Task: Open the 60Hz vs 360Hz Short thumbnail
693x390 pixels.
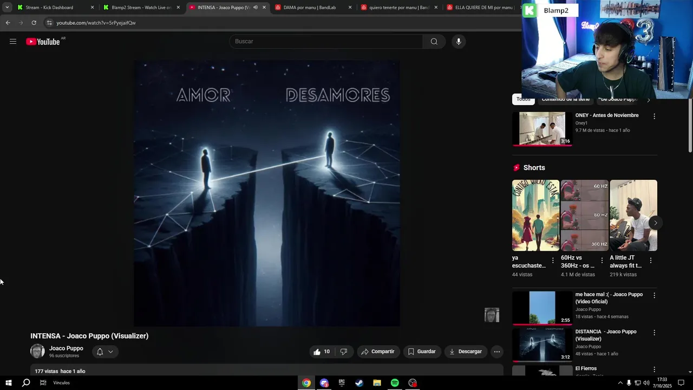Action: click(585, 216)
